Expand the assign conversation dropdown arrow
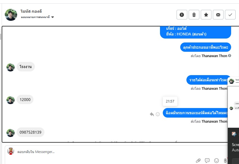Image resolution: width=239 pixels, height=164 pixels. pyautogui.click(x=53, y=17)
